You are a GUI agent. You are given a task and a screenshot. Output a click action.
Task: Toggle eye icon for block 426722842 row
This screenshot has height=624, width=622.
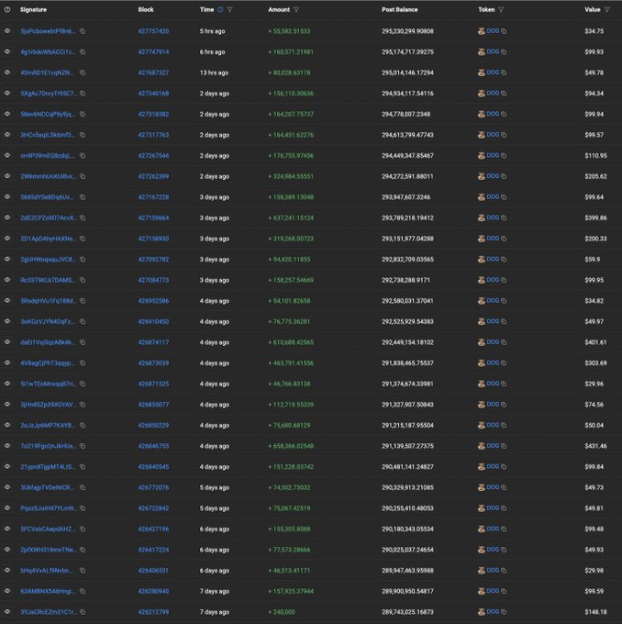7,507
